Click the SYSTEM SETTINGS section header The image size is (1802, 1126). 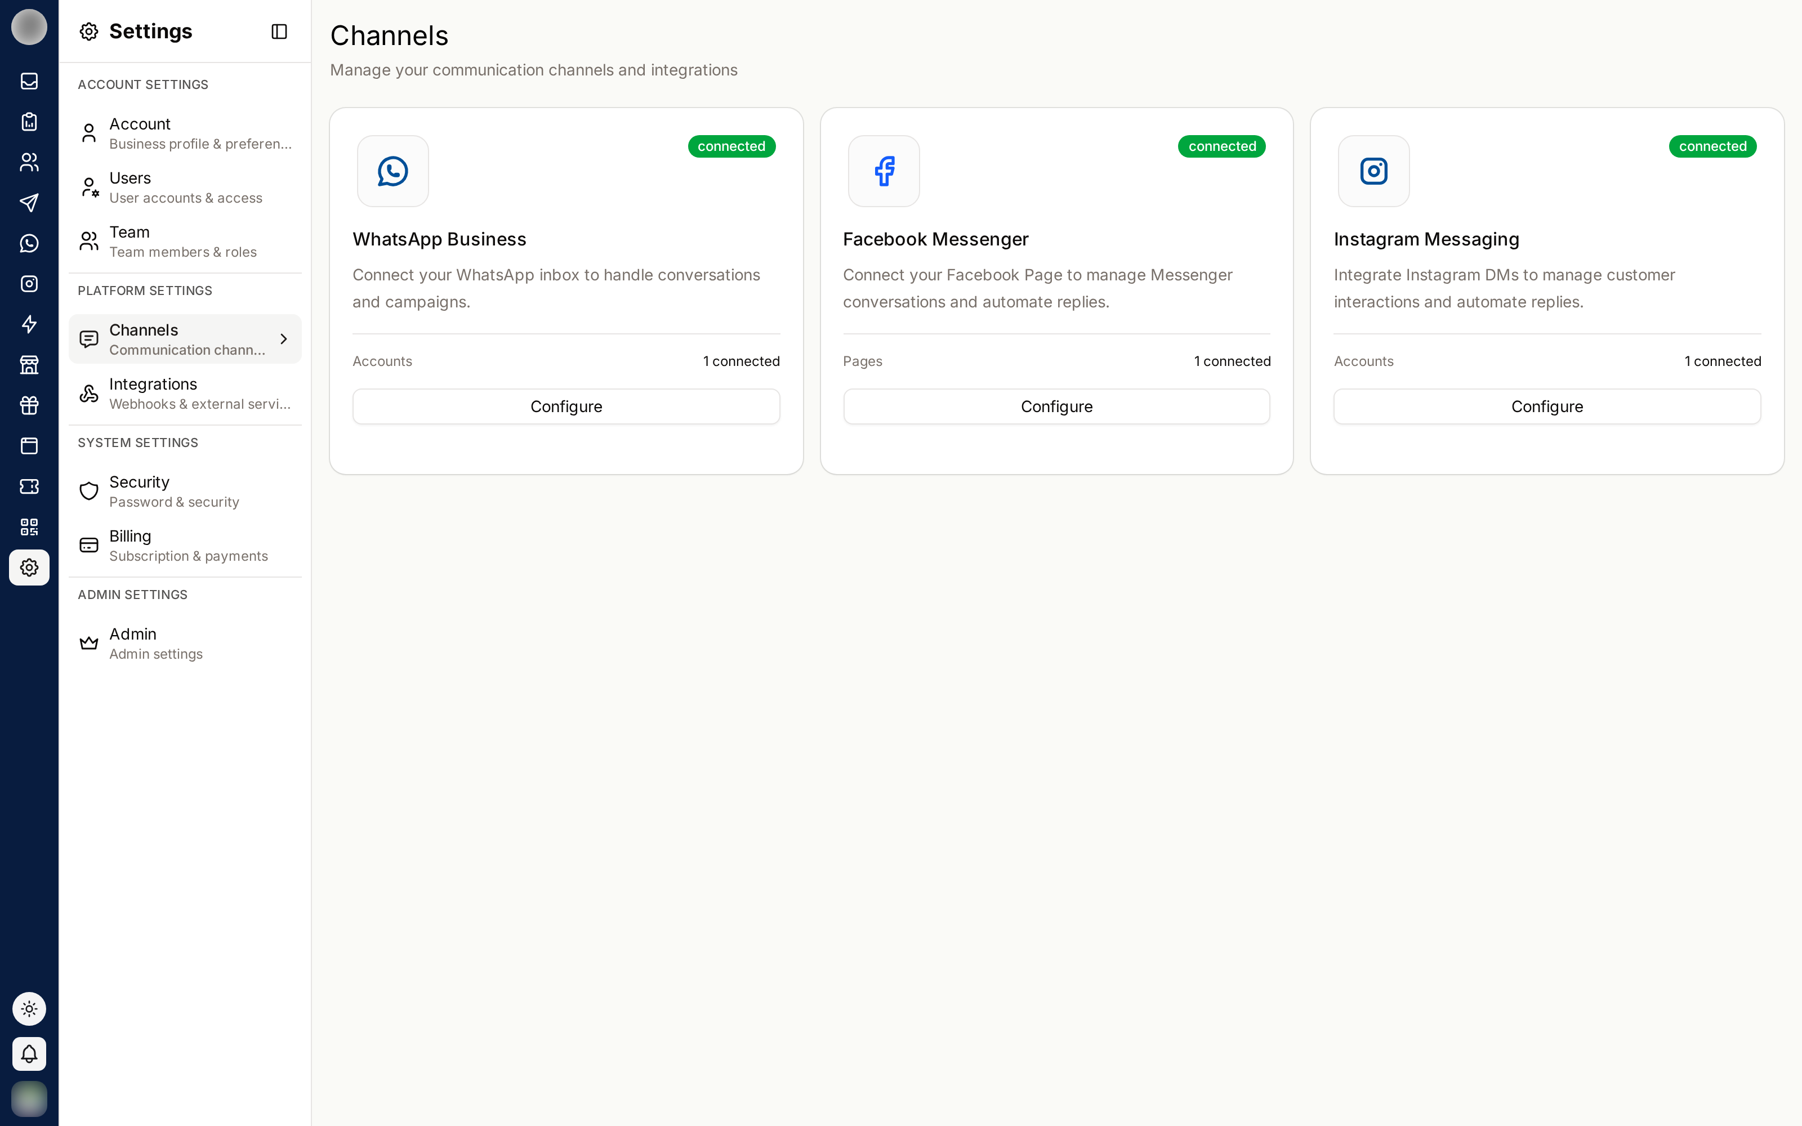(x=138, y=443)
